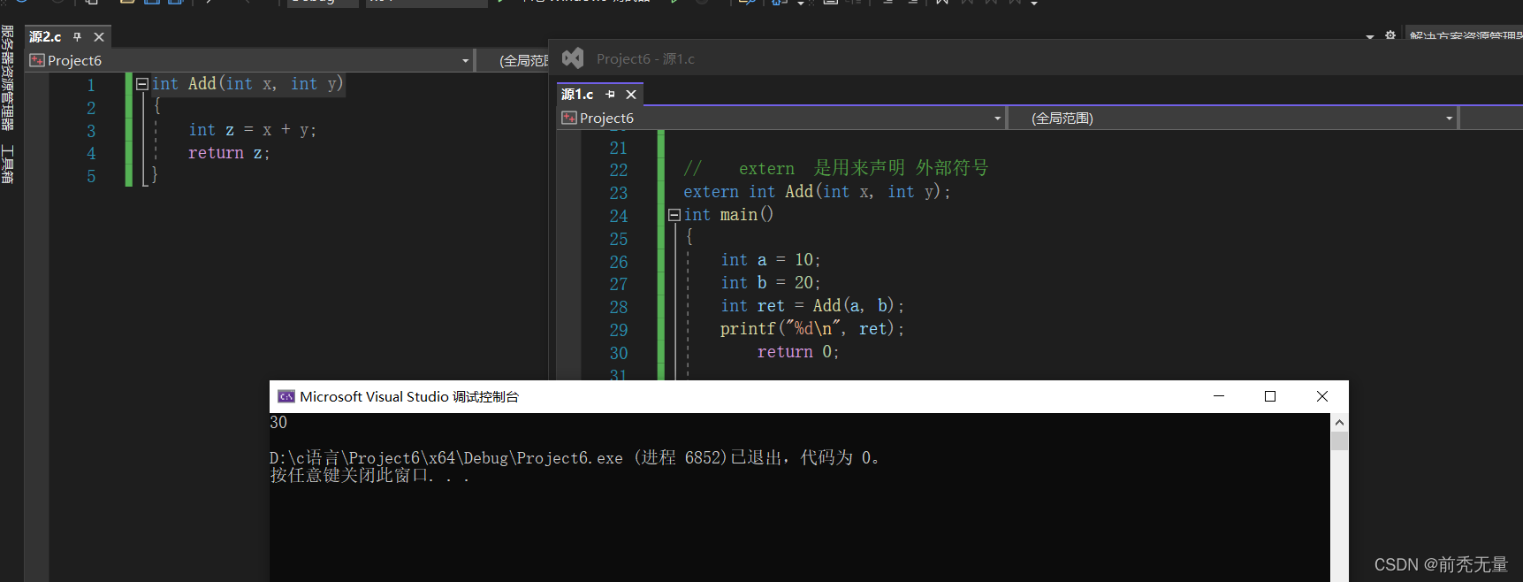The width and height of the screenshot is (1523, 582).
Task: Click the floating window title Project6 - 源1.c
Action: [645, 58]
